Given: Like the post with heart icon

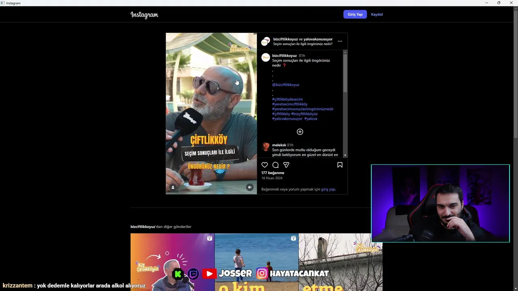Looking at the screenshot, I should pyautogui.click(x=265, y=165).
